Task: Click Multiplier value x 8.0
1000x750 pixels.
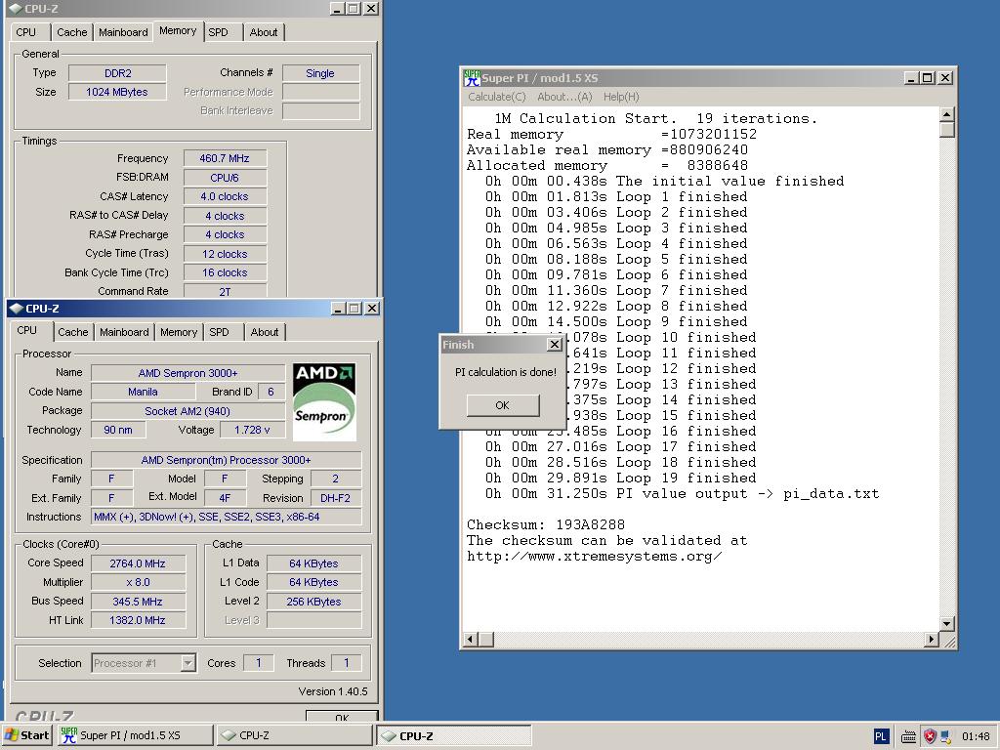Action: [138, 582]
